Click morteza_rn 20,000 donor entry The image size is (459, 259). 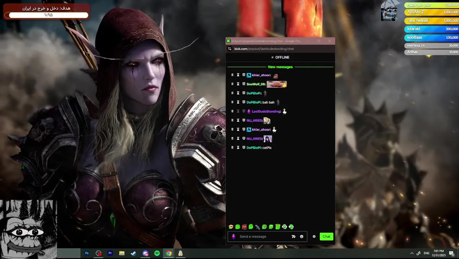click(432, 46)
